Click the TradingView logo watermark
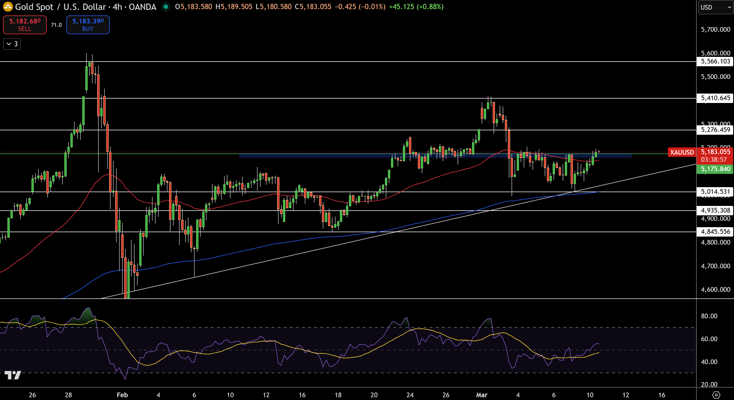 point(13,375)
